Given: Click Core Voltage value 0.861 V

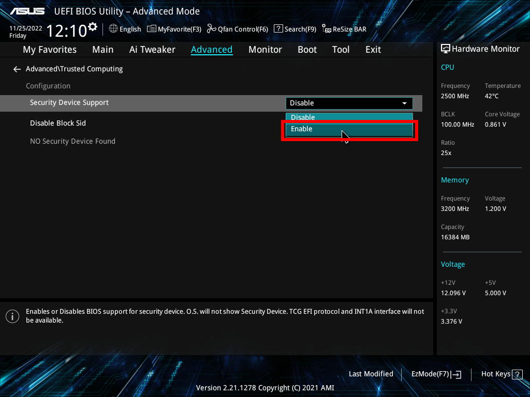Looking at the screenshot, I should [x=495, y=125].
